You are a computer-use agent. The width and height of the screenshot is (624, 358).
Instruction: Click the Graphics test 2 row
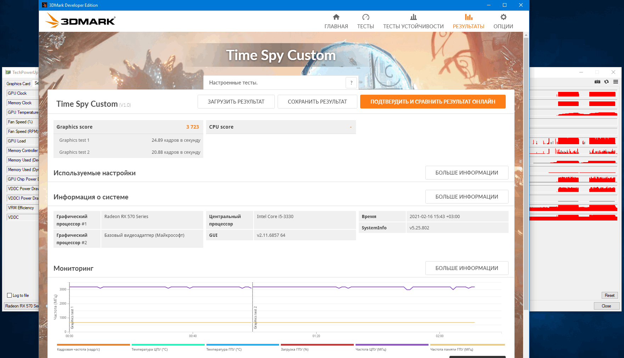[x=128, y=152]
